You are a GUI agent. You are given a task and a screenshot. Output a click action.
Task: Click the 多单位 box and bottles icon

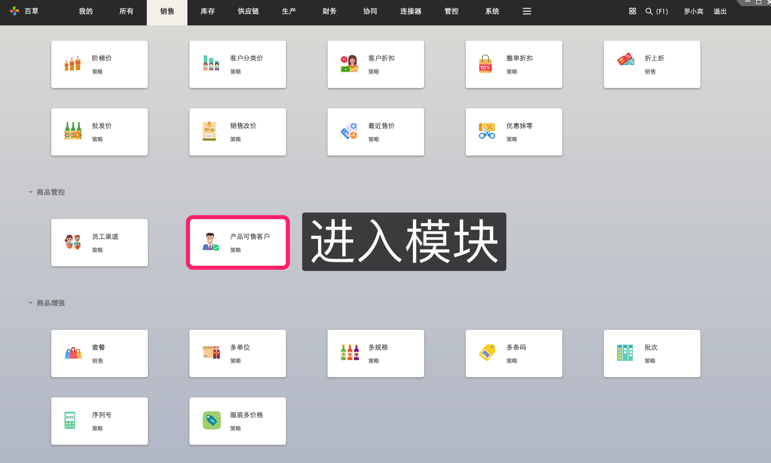click(x=211, y=352)
